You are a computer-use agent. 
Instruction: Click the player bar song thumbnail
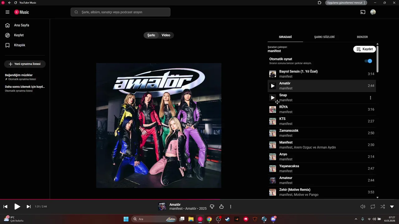pyautogui.click(x=162, y=207)
